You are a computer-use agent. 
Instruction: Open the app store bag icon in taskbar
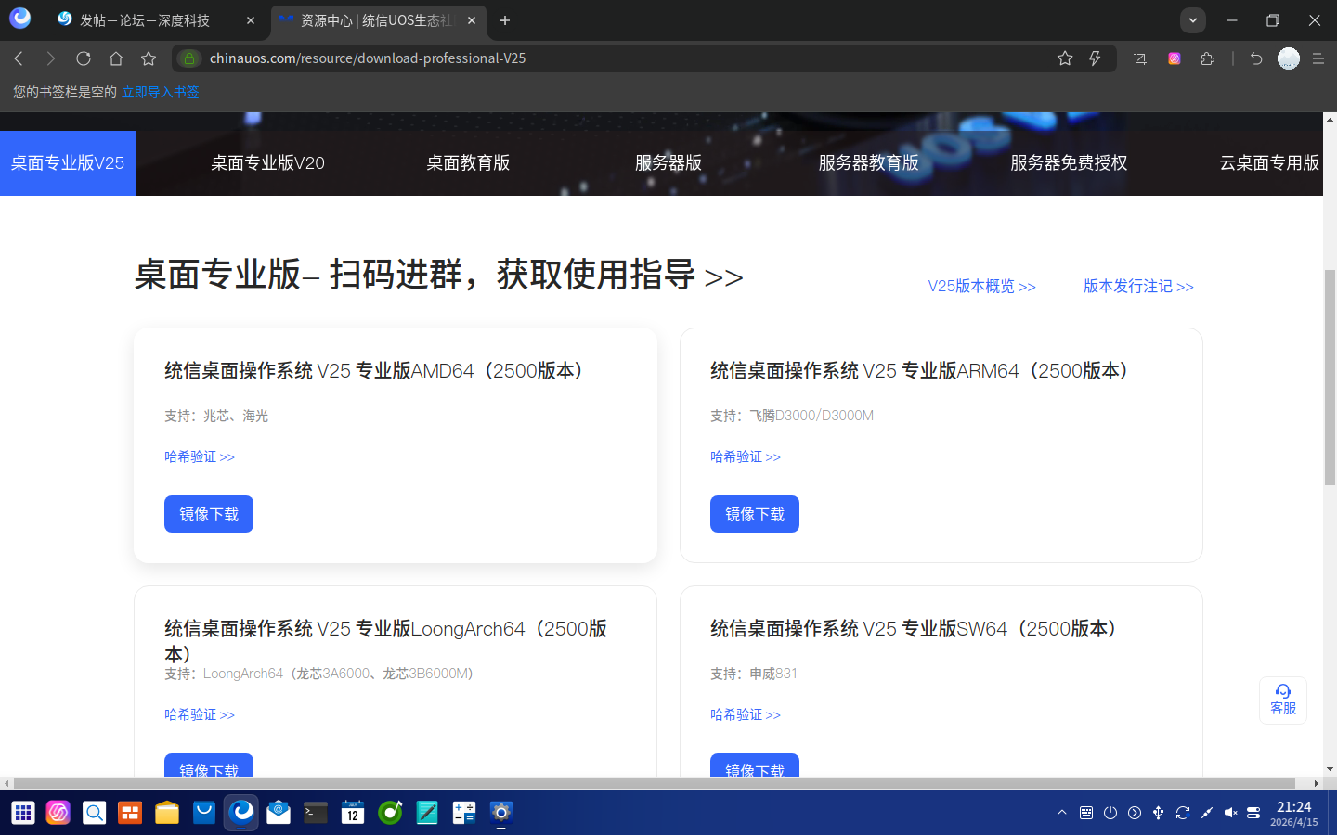point(204,814)
